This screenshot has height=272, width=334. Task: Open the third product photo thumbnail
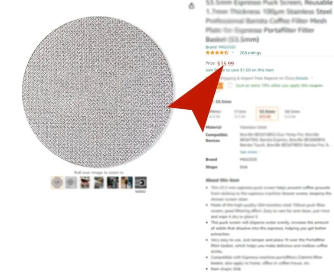click(85, 183)
